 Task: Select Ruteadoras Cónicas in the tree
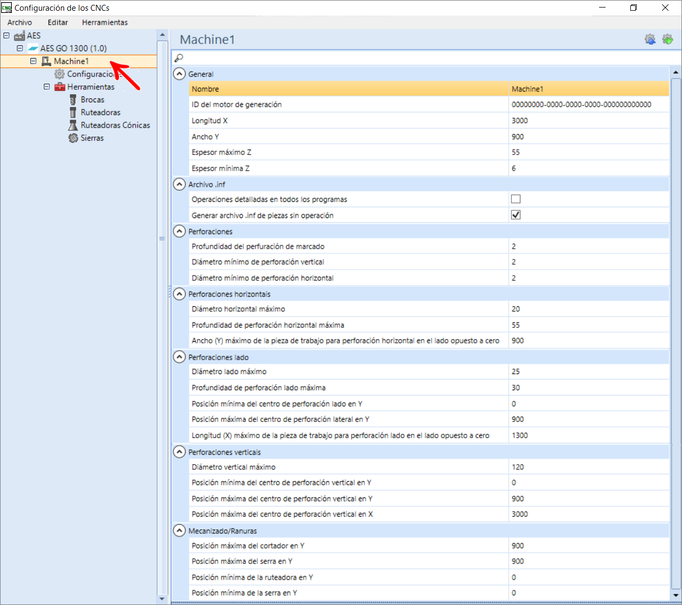(x=115, y=125)
